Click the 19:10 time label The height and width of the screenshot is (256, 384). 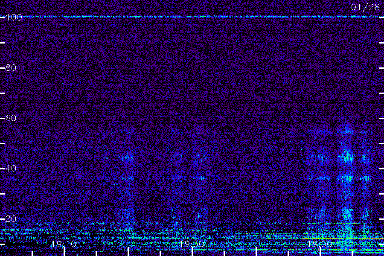coord(64,244)
